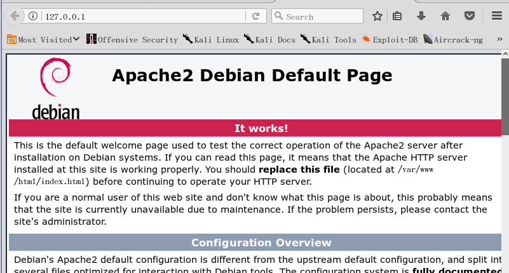509x273 pixels.
Task: Click the vertical scrollbar thumb
Action: click(505, 97)
